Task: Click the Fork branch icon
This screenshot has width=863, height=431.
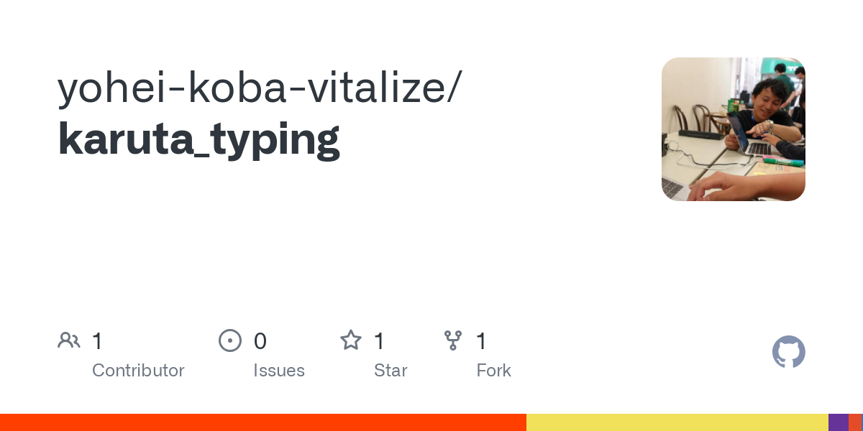Action: click(x=453, y=340)
